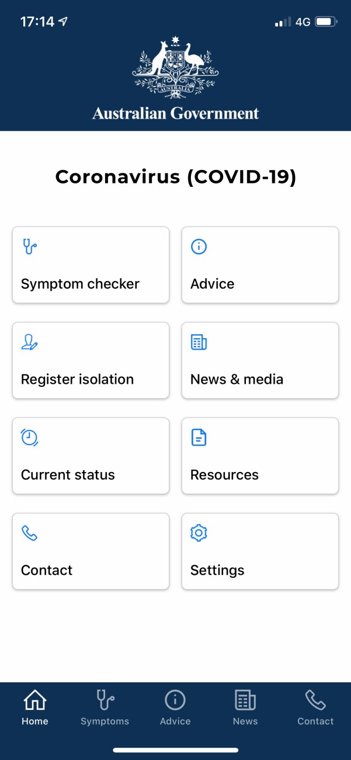Viewport: 351px width, 760px height.
Task: Open the Register isolation label
Action: (x=77, y=379)
